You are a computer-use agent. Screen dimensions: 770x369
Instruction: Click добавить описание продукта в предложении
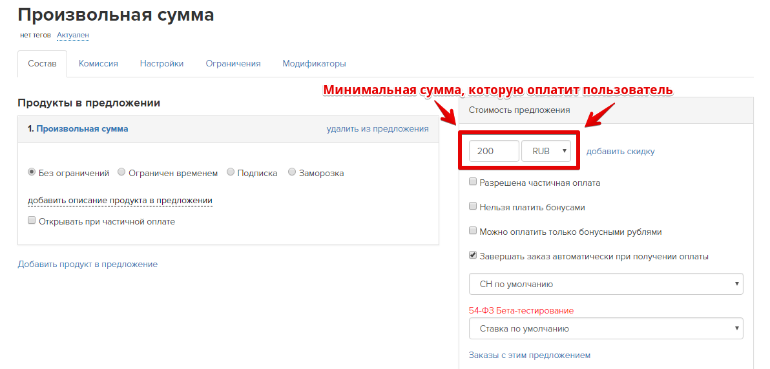[x=120, y=201]
